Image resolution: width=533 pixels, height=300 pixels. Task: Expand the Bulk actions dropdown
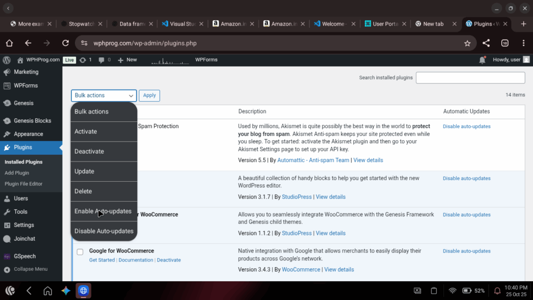click(104, 95)
